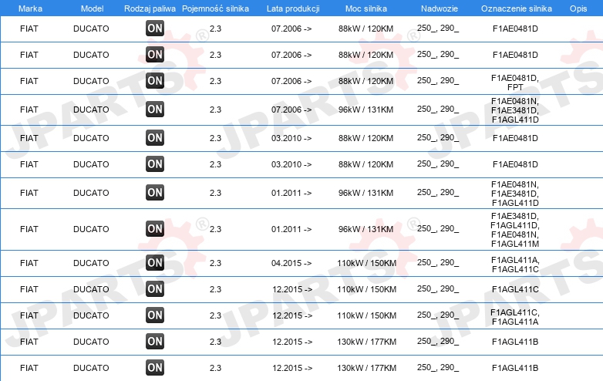Screen dimensions: 603x381
Task: Click '07.2006 ->' in the FPT row
Action: (x=291, y=81)
